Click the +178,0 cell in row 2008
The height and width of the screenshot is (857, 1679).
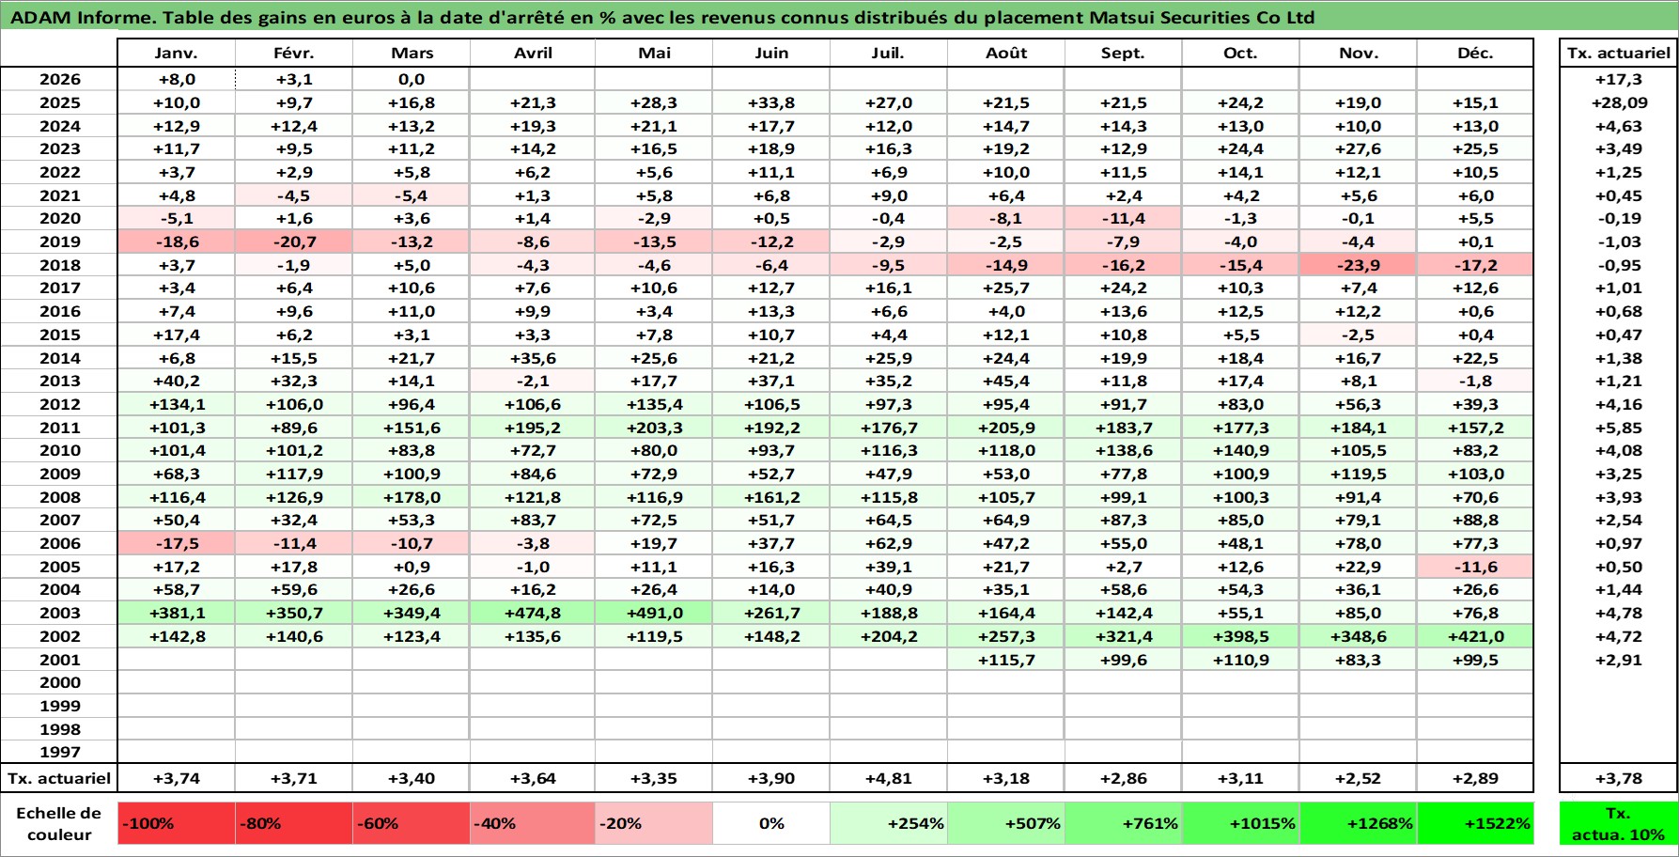(412, 497)
